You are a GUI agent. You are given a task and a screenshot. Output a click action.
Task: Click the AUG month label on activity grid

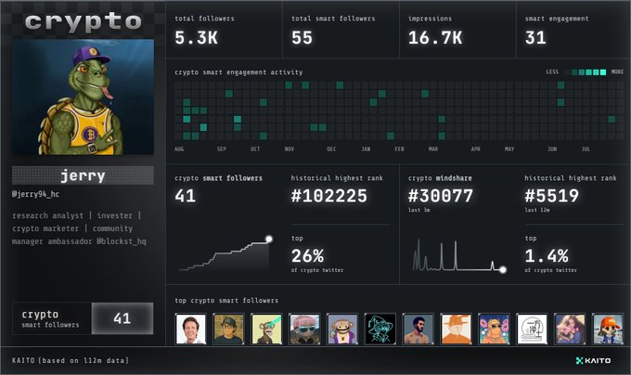[179, 149]
